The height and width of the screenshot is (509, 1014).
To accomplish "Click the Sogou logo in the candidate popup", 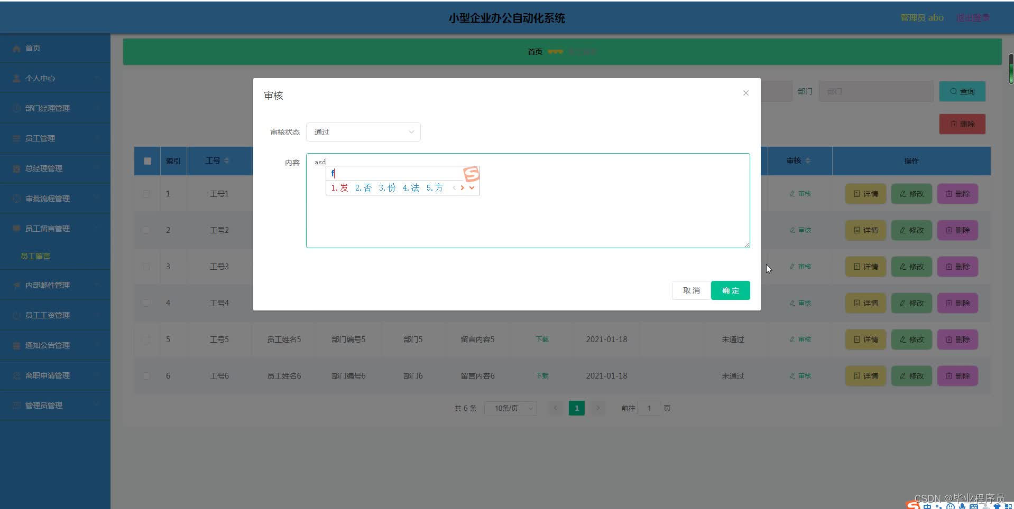I will tap(471, 174).
